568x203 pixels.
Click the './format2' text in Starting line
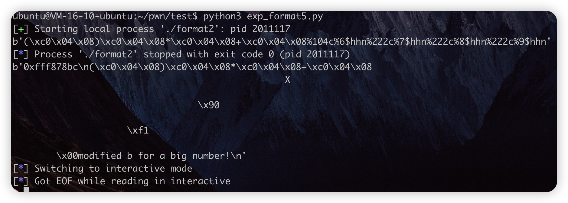(192, 29)
